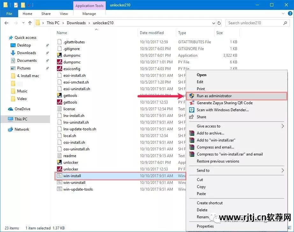Click the Desktop icon in sidebar

(x=13, y=45)
